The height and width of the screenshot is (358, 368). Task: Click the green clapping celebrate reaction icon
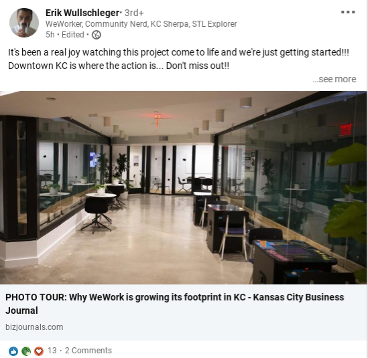pos(26,351)
